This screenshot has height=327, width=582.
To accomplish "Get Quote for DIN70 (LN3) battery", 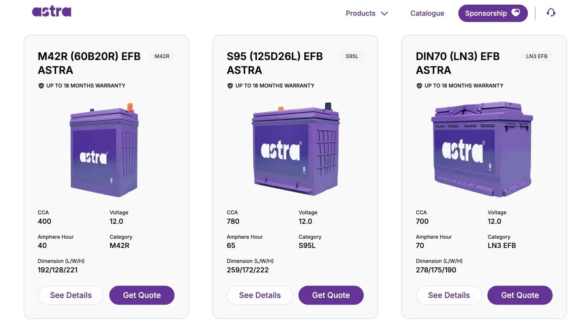I will [x=520, y=295].
